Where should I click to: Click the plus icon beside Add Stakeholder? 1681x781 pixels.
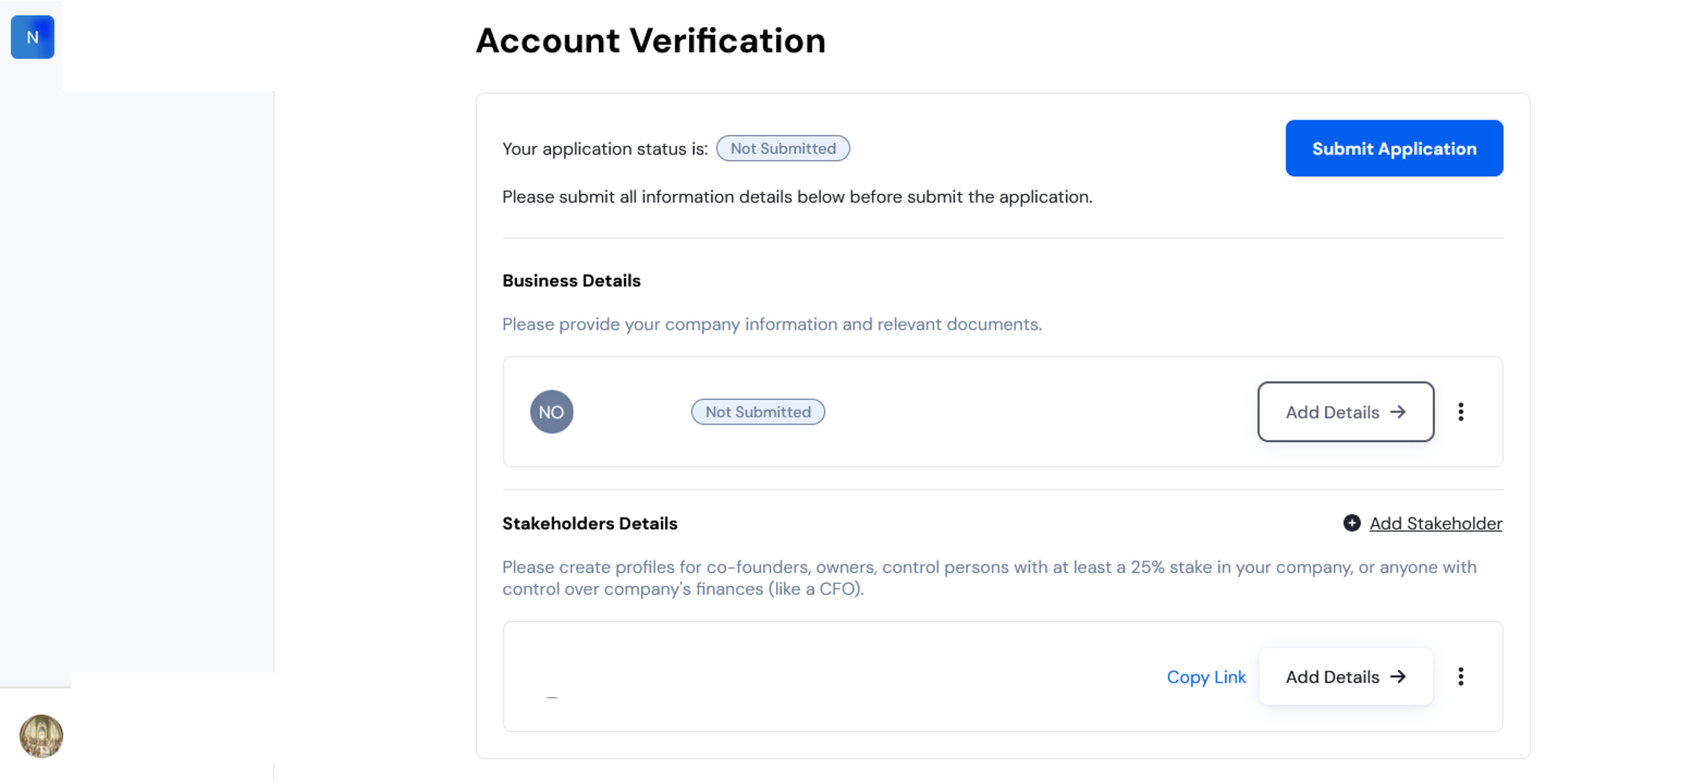tap(1352, 523)
